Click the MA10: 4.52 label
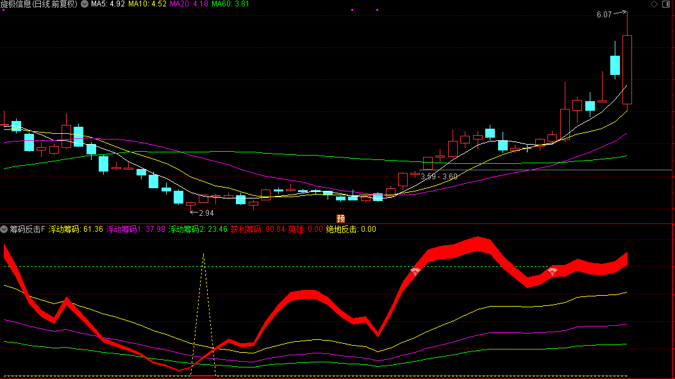This screenshot has height=379, width=675. pos(147,4)
